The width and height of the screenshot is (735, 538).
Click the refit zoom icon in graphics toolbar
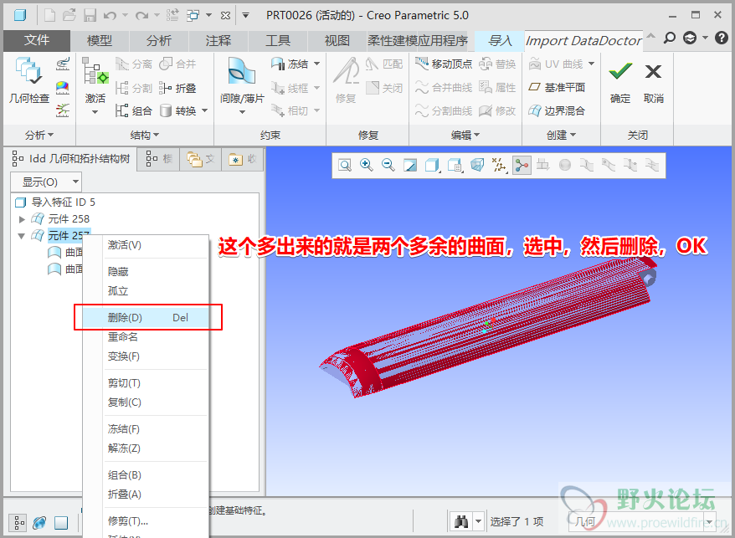coord(345,165)
